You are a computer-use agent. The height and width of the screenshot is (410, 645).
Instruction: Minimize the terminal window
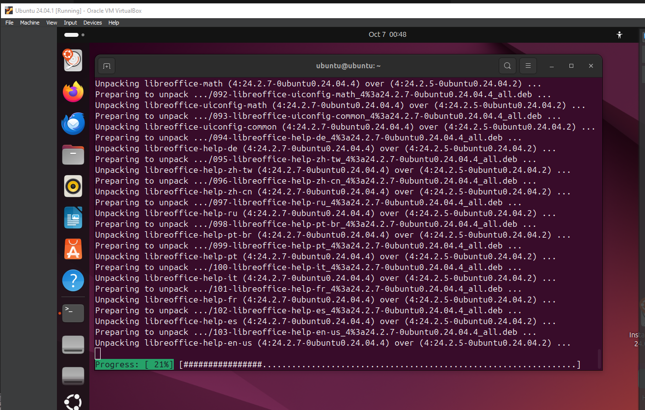tap(552, 66)
